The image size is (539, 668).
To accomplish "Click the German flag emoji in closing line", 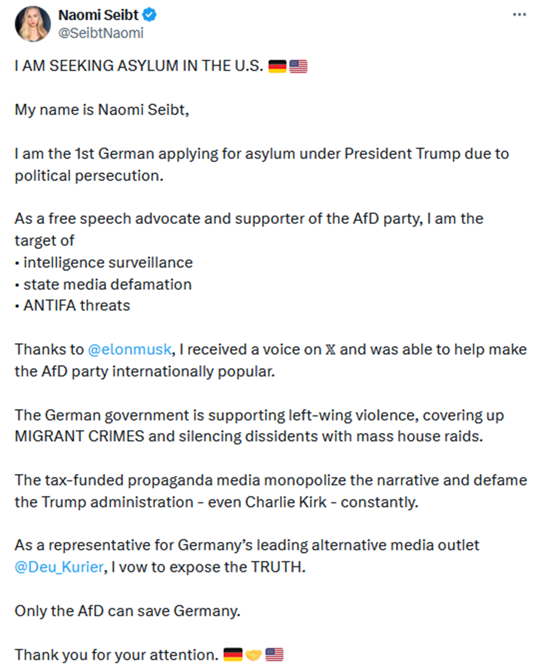I will pos(233,655).
